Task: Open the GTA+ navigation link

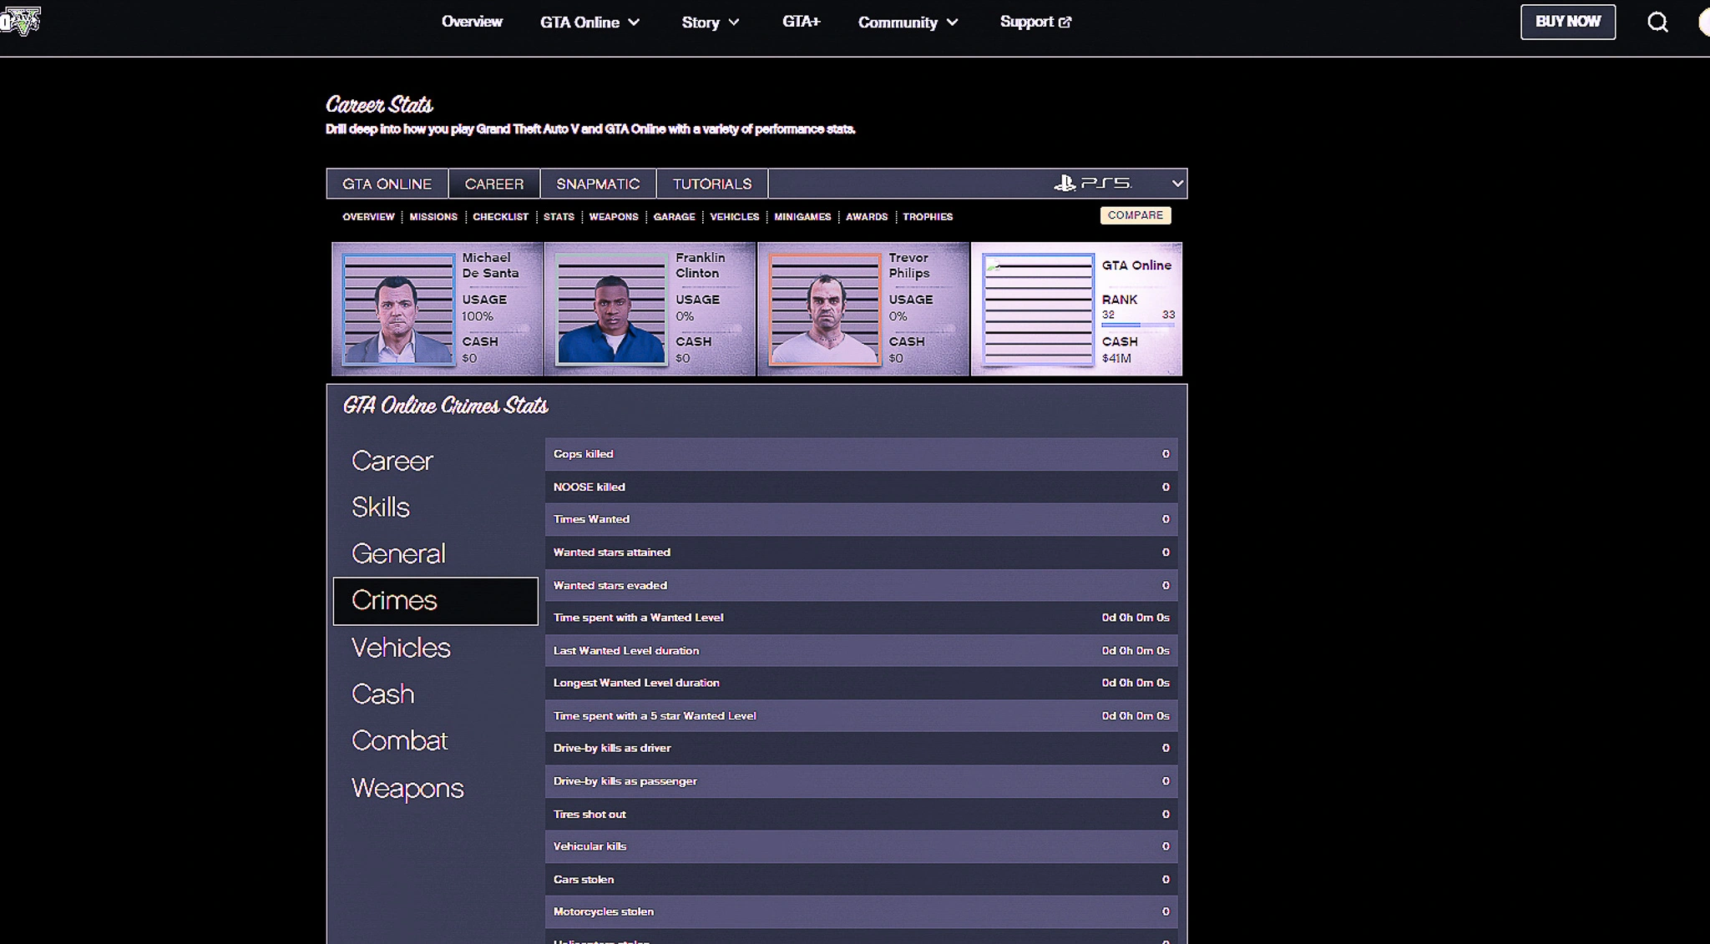Action: click(801, 22)
